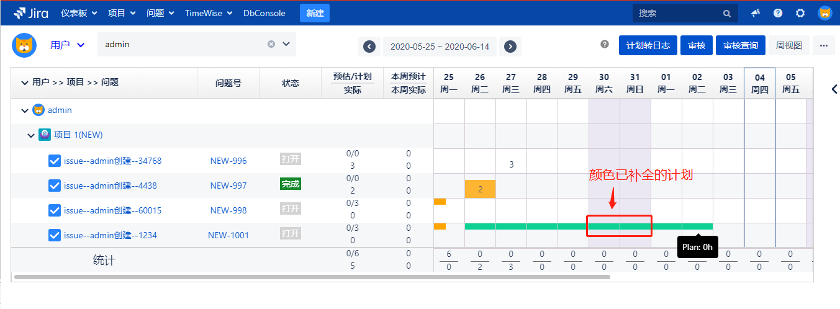
Task: Collapse the admin user tree row
Action: point(25,110)
